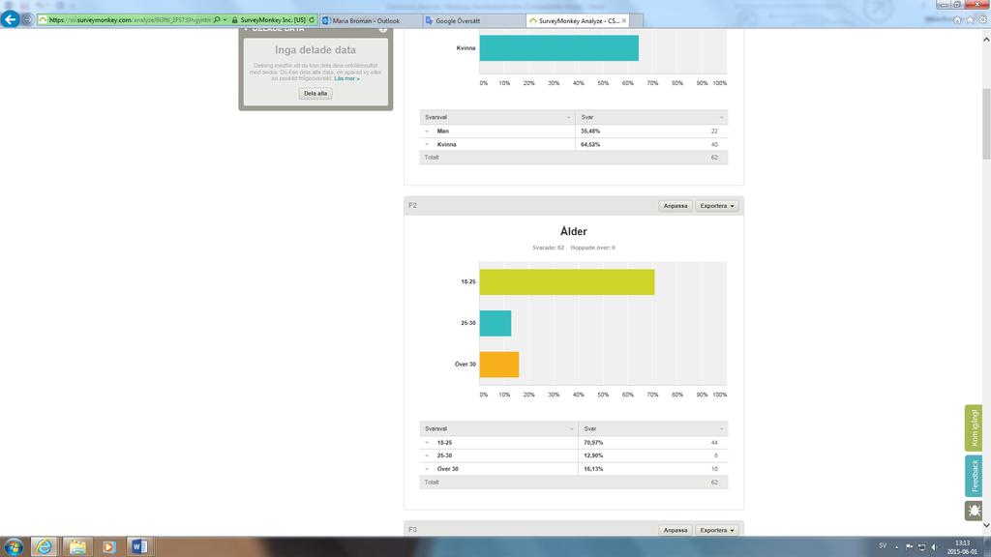The height and width of the screenshot is (557, 991).
Task: Expand the 18-25 table row
Action: [427, 443]
